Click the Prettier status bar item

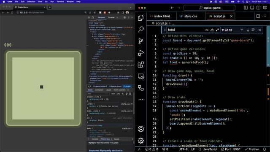click(252, 149)
